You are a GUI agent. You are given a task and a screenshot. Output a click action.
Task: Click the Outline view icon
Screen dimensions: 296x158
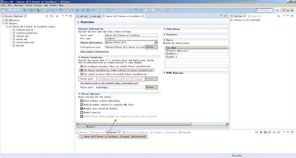pos(232,16)
